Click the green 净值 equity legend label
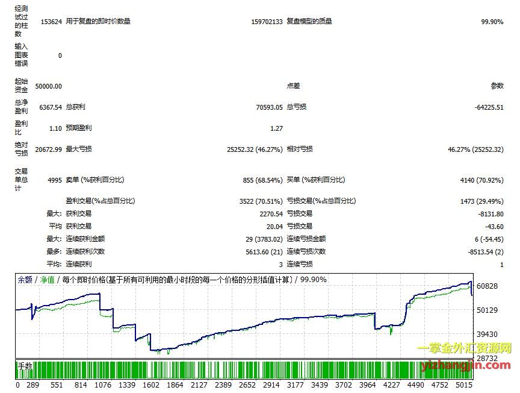Screen dimensions: 520x393 click(x=47, y=280)
